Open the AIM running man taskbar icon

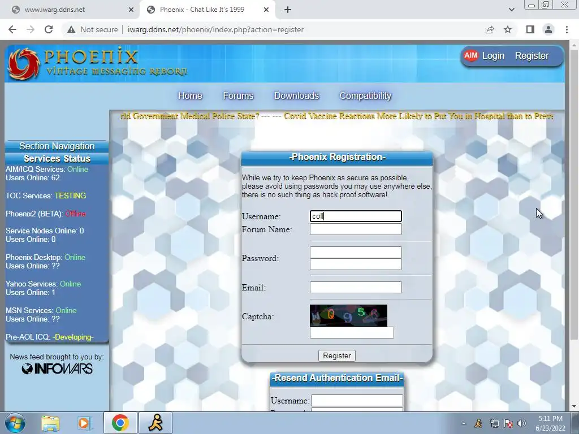click(155, 423)
